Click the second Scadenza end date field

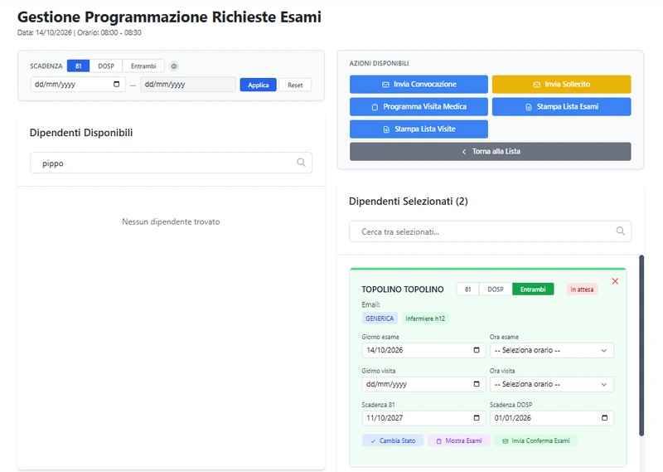(x=188, y=85)
